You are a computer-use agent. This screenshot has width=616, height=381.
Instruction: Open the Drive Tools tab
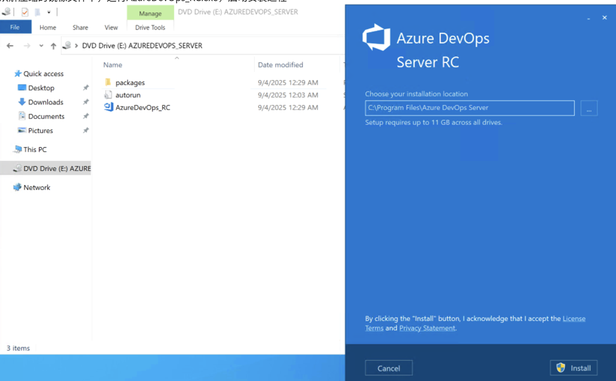(x=150, y=28)
